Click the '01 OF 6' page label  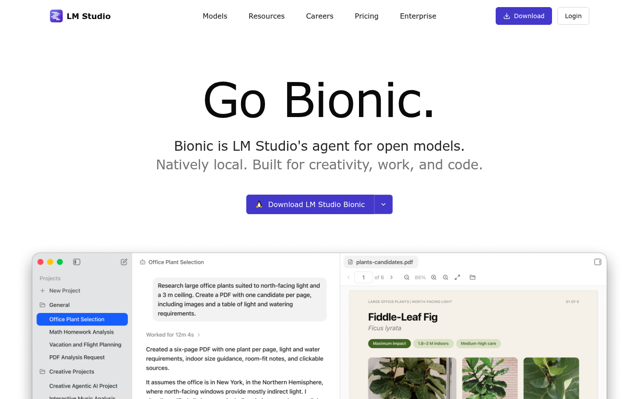pyautogui.click(x=572, y=301)
